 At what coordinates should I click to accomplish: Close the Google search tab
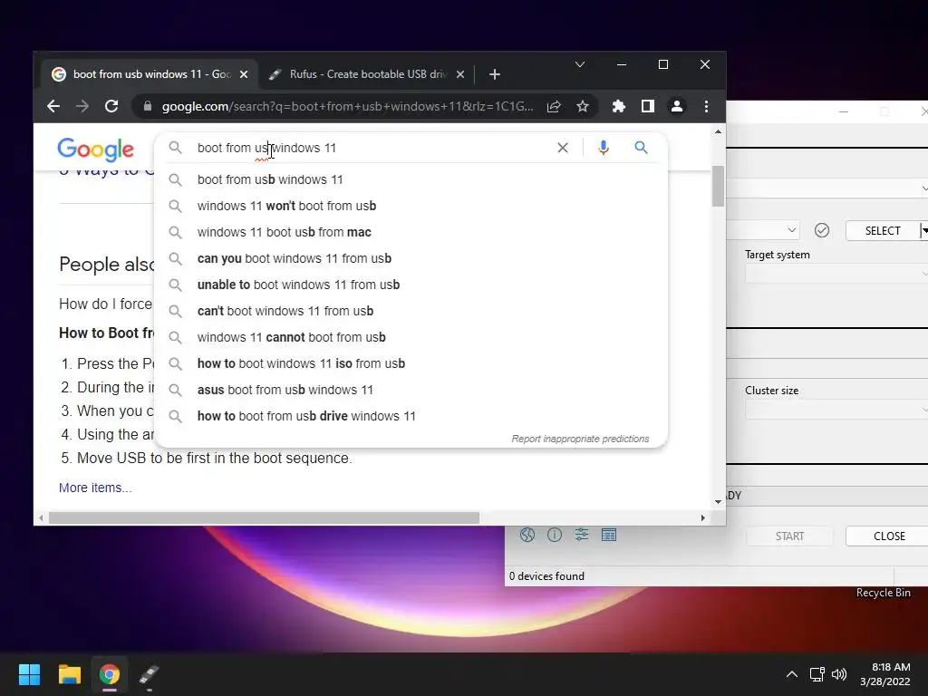tap(243, 74)
